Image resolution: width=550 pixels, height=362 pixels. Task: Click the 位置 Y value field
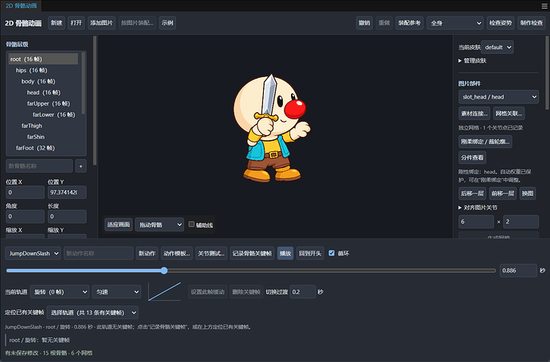coord(67,193)
